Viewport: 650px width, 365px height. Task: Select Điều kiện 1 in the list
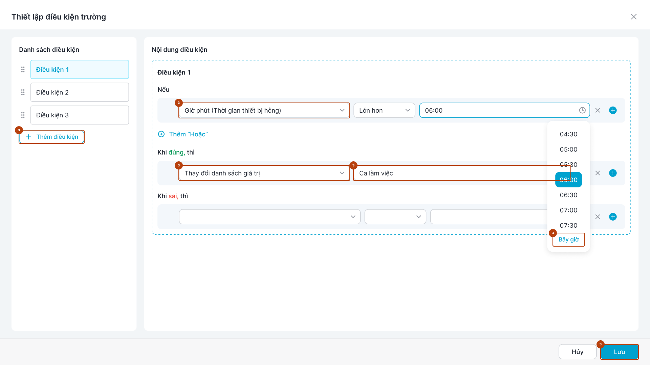click(x=80, y=69)
